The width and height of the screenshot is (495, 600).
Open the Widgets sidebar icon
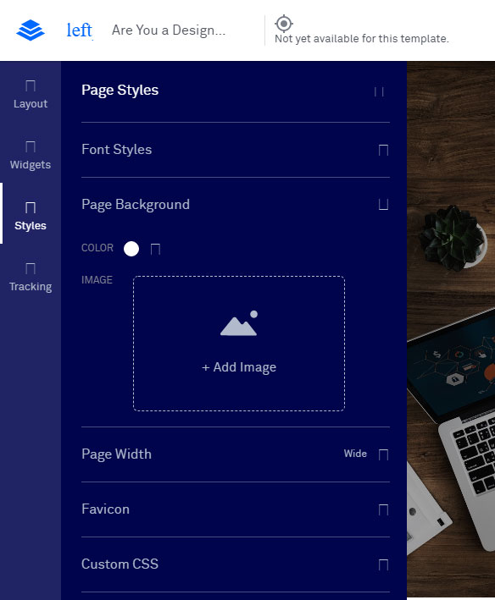click(31, 146)
